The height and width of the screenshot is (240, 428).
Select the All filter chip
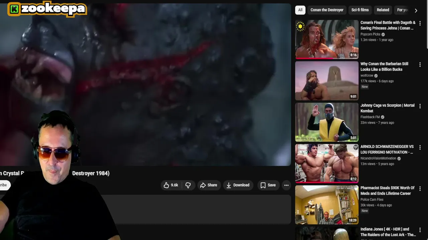click(x=300, y=10)
